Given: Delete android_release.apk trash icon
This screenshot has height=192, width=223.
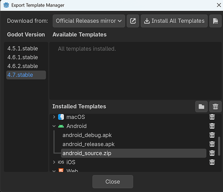Looking at the screenshot, I should [212, 144].
